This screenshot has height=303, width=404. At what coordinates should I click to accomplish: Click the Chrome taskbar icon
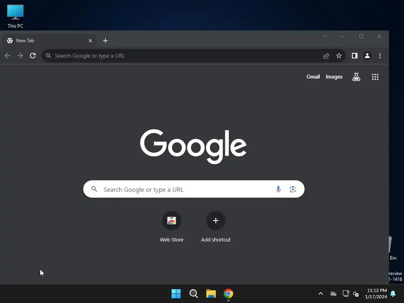click(x=228, y=294)
